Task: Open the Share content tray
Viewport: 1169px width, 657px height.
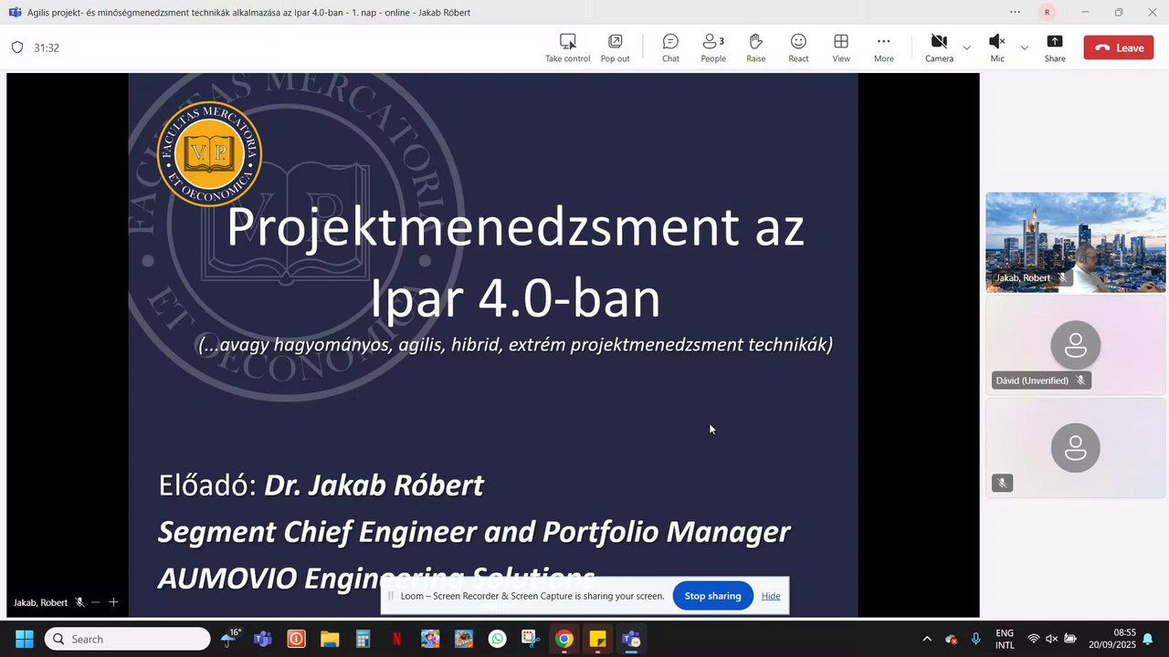Action: (x=1055, y=47)
